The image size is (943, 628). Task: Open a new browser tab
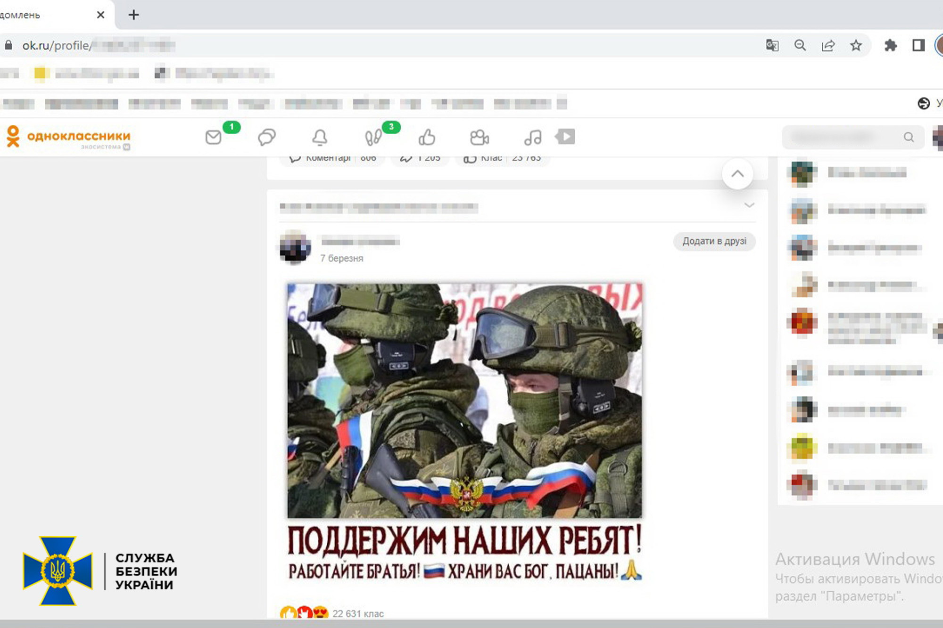(134, 15)
